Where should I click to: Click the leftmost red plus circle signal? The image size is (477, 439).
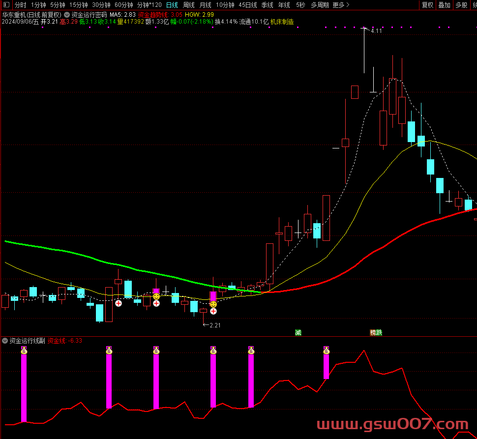(119, 303)
